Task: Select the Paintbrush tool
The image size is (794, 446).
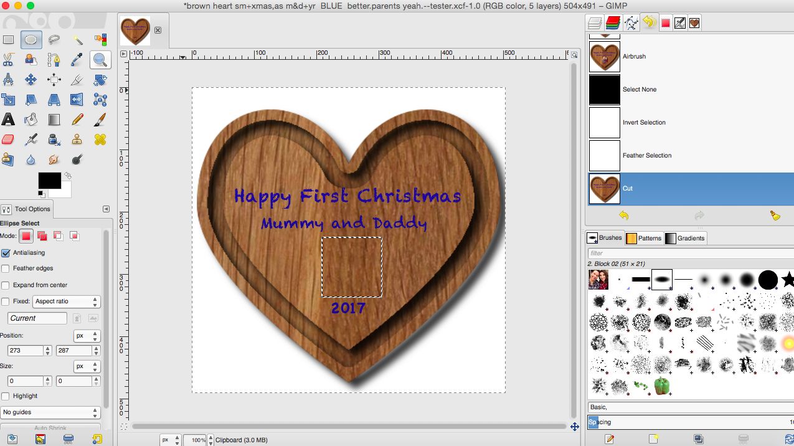Action: point(100,120)
